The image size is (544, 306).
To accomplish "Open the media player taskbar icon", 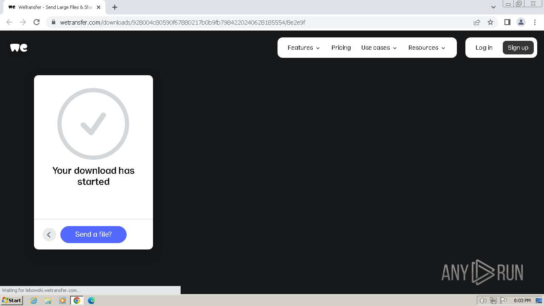I will pos(62,300).
